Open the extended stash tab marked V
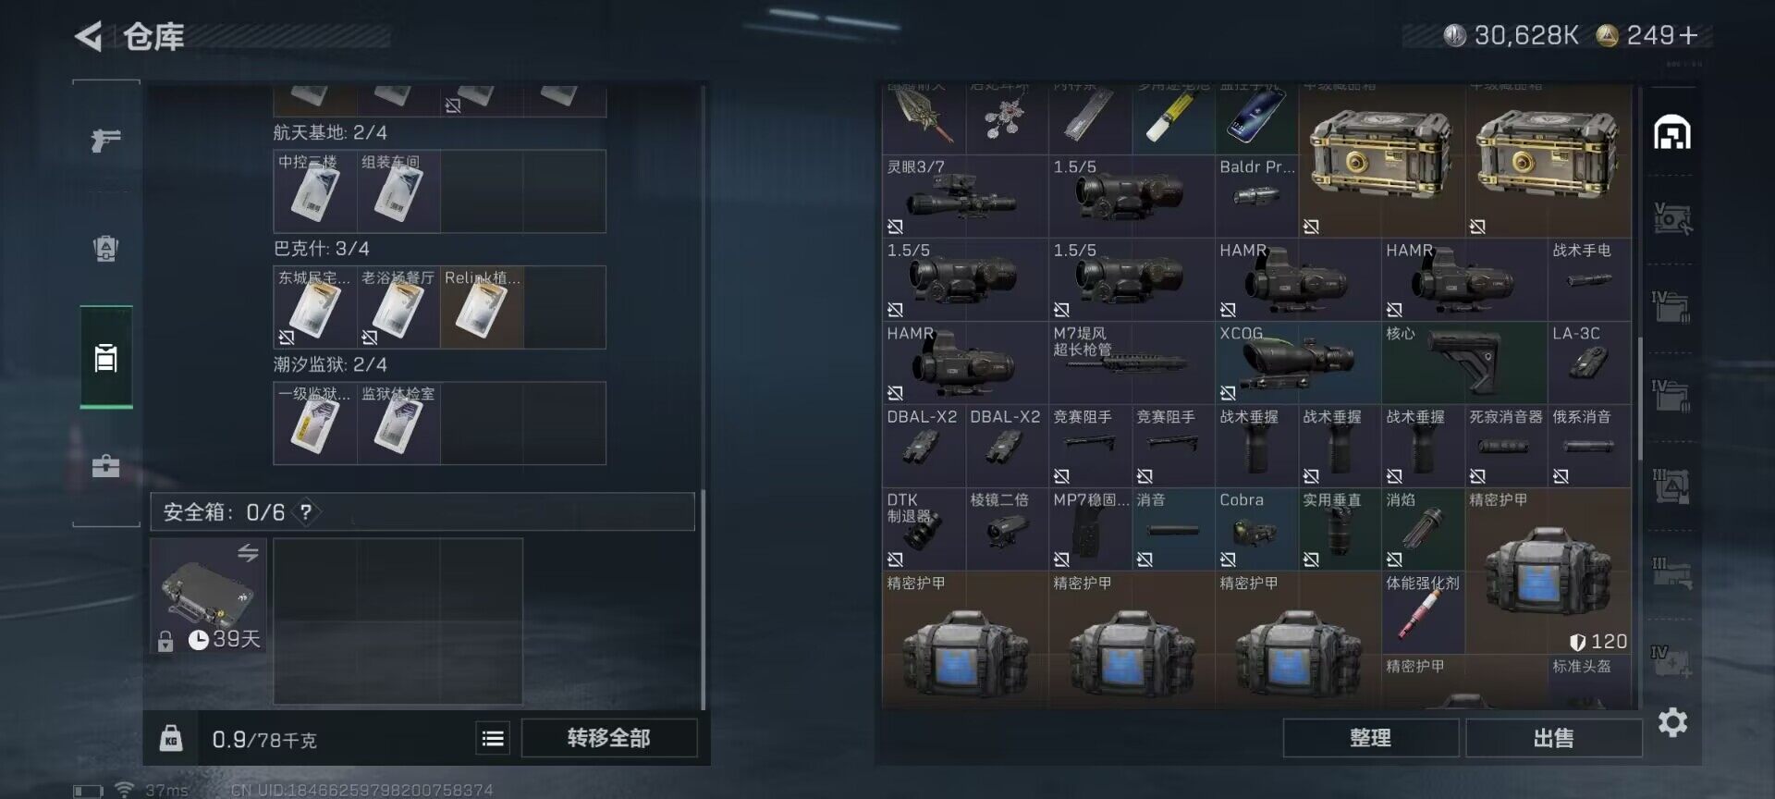This screenshot has width=1775, height=799. point(1671,218)
